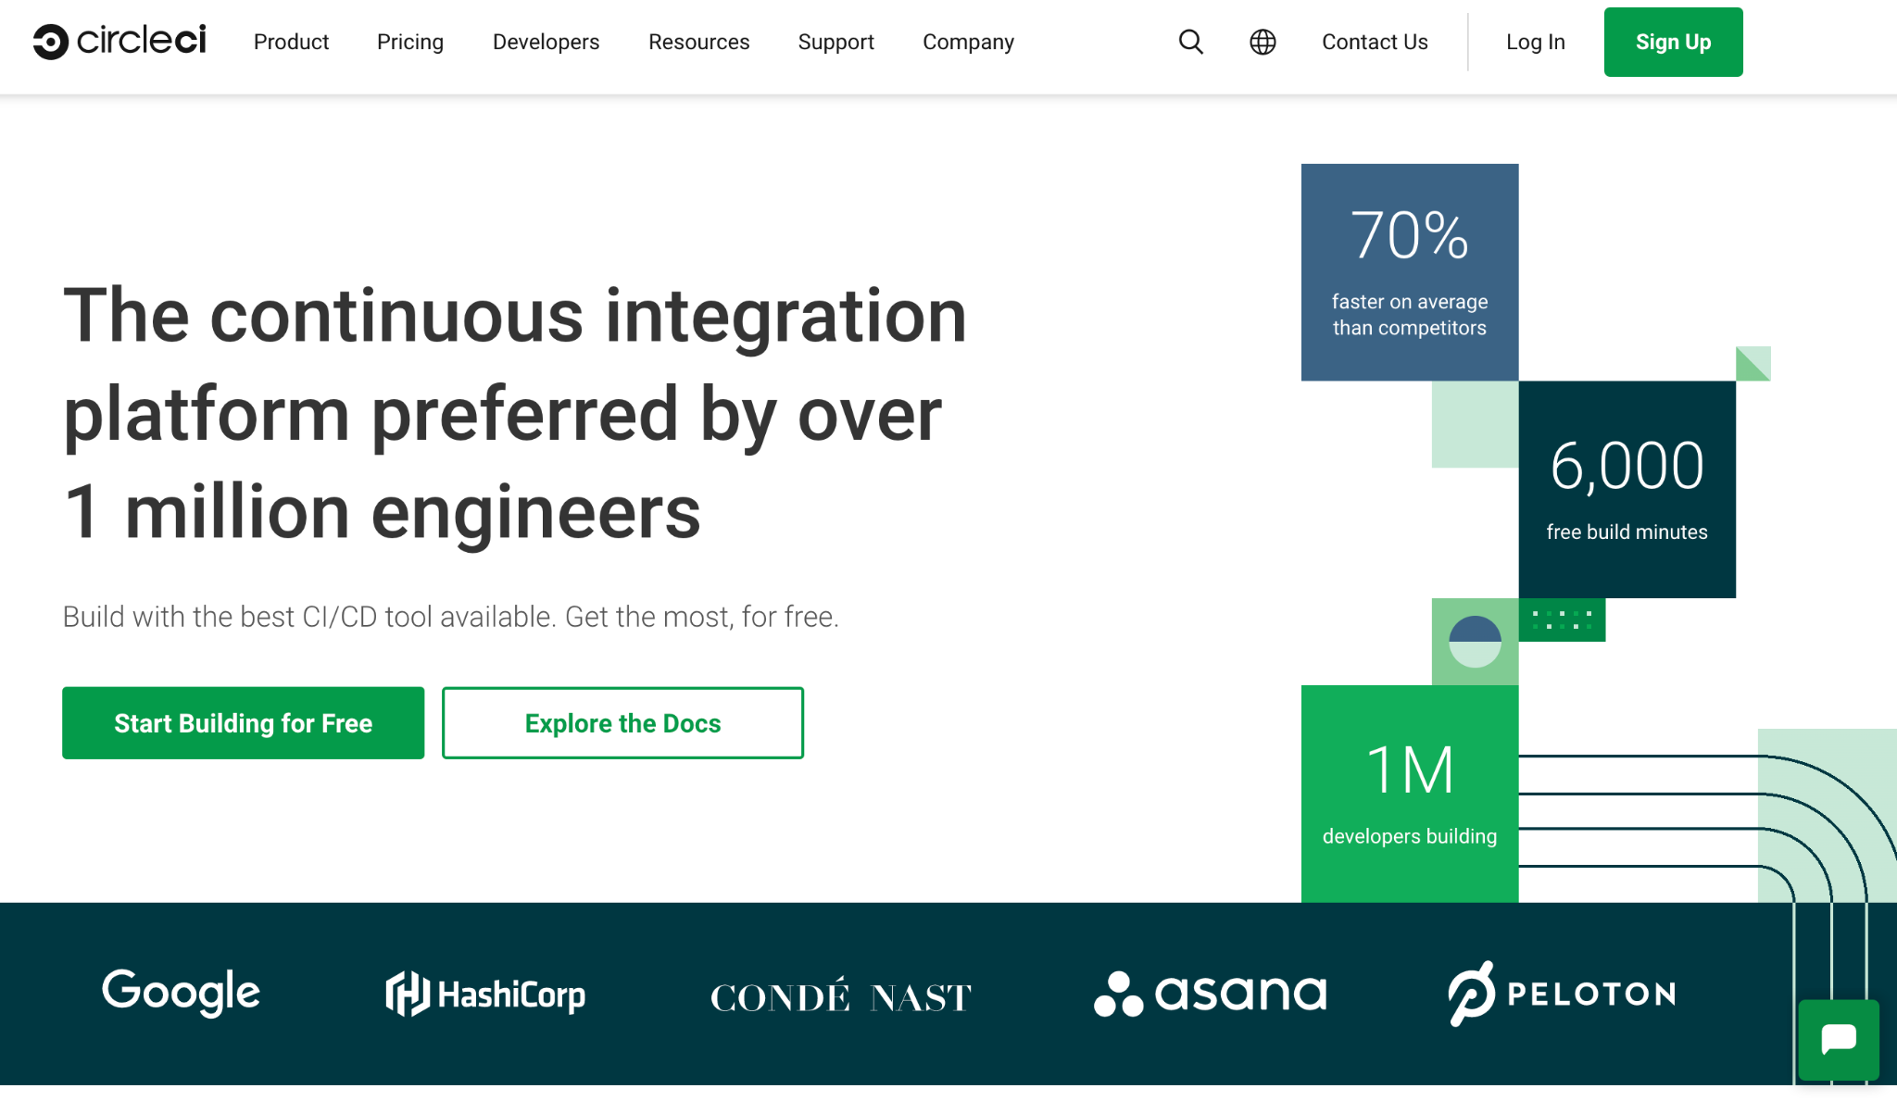Go to Pricing page
This screenshot has width=1897, height=1101.
pyautogui.click(x=410, y=42)
